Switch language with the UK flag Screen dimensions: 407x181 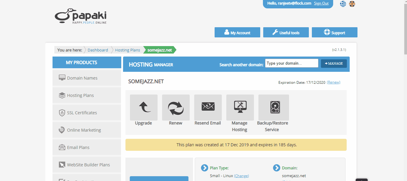[x=352, y=4]
